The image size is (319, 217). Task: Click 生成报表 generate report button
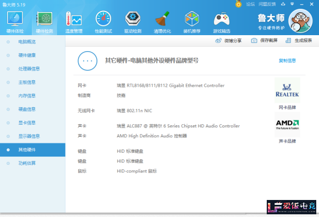point(299,41)
